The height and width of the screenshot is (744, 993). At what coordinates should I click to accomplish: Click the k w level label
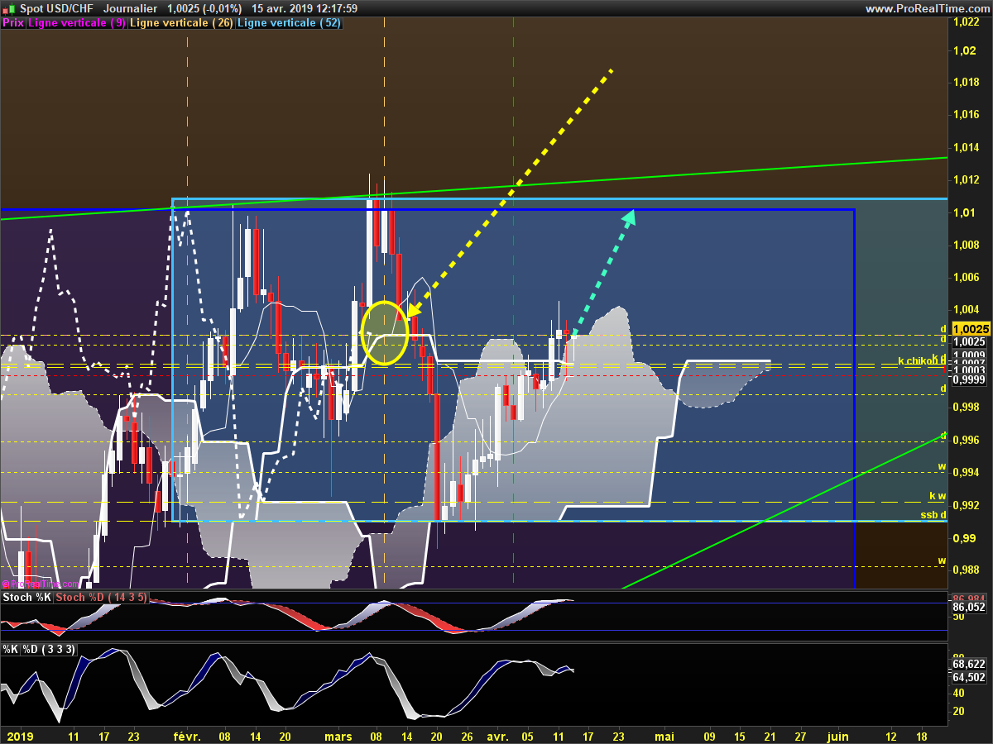[x=938, y=496]
